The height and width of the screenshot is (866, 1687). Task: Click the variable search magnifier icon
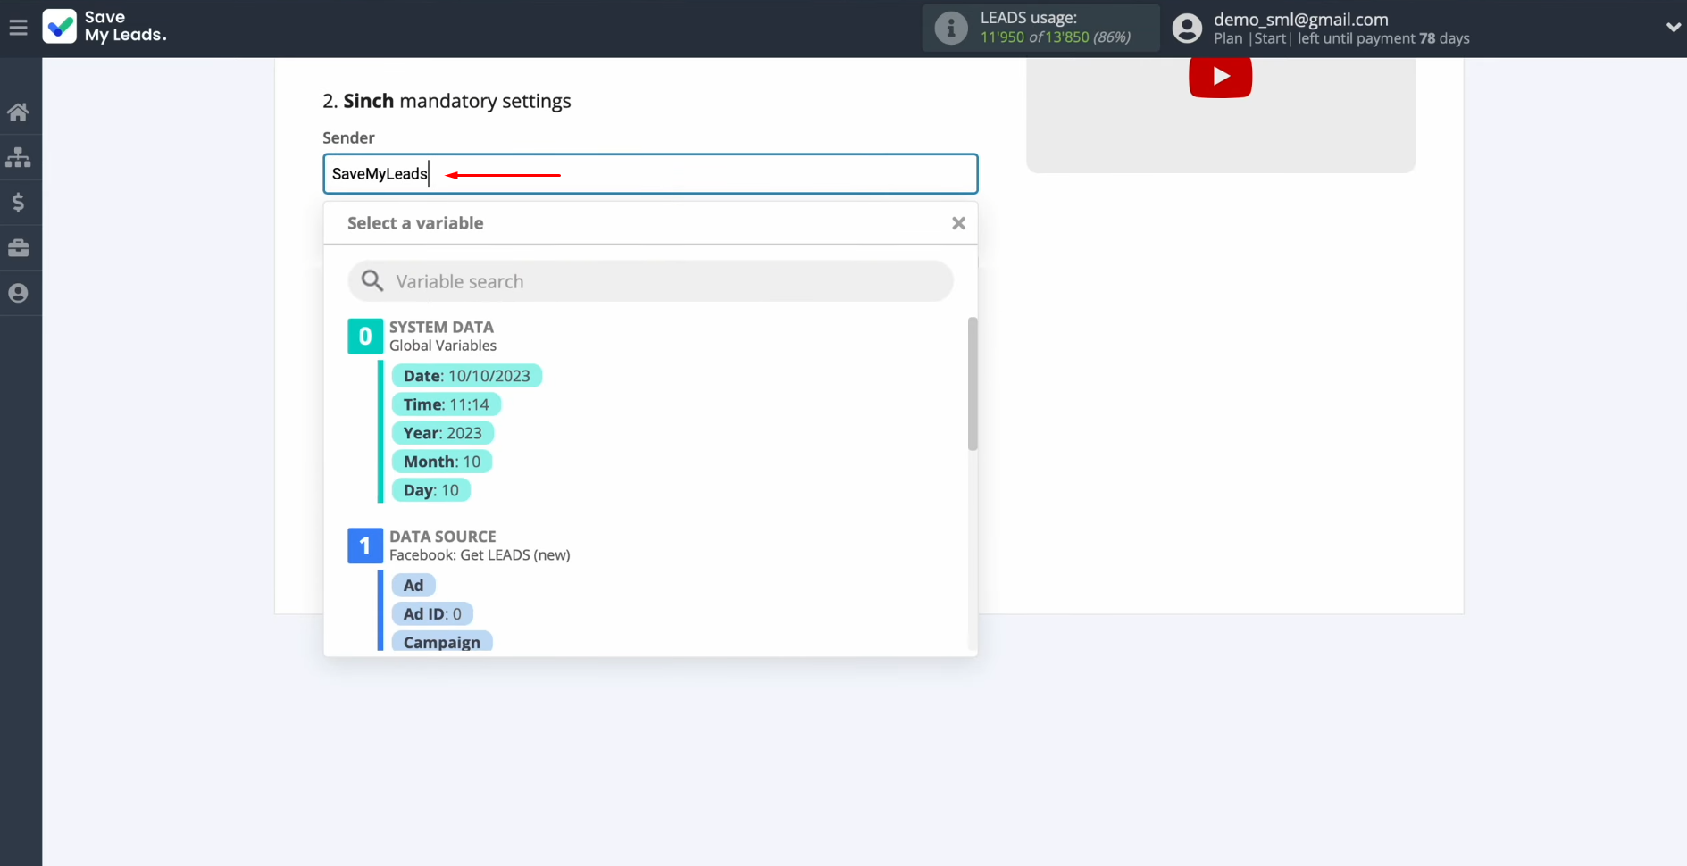[372, 281]
